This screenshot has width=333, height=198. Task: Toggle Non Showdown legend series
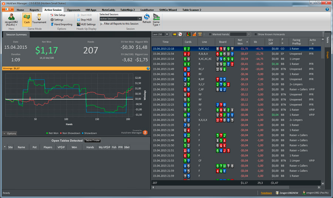pyautogui.click(x=70, y=133)
